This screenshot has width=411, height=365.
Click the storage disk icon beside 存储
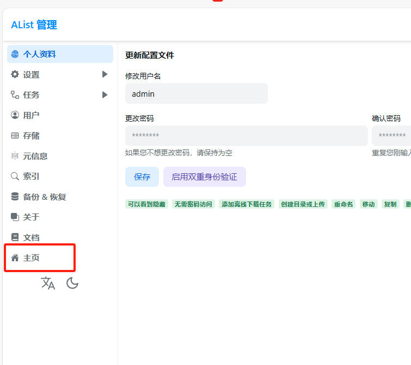pyautogui.click(x=15, y=135)
